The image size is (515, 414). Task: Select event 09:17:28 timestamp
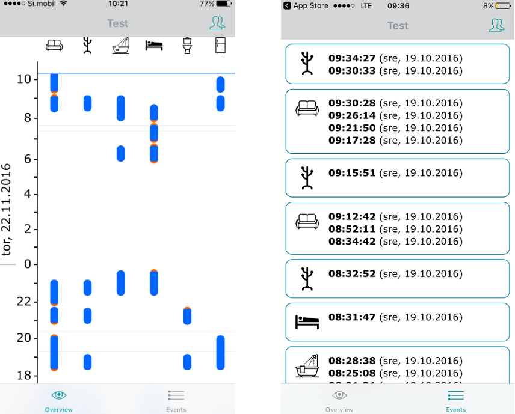[352, 141]
